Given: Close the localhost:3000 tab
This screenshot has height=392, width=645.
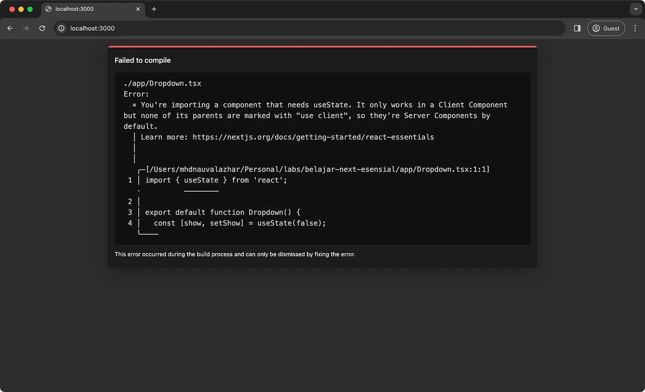Looking at the screenshot, I should coord(138,9).
